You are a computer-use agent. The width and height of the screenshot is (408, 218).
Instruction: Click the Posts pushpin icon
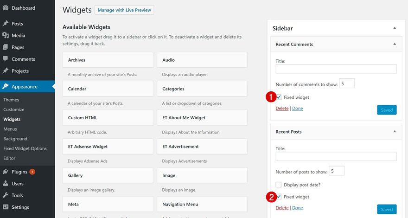coord(6,24)
